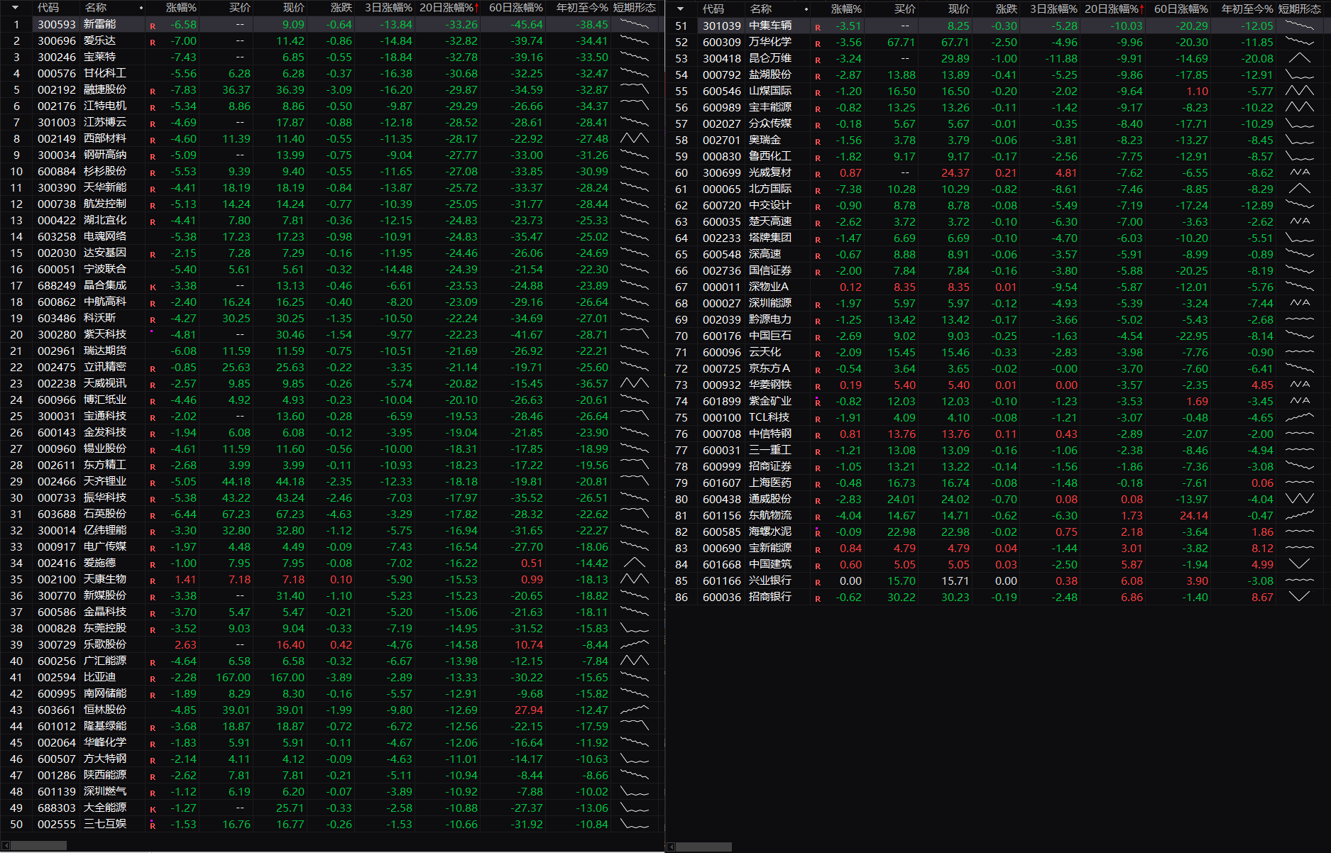The width and height of the screenshot is (1331, 853).
Task: Select stock code 601607
Action: click(722, 483)
